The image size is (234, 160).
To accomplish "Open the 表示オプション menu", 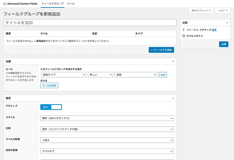I will pyautogui.click(x=201, y=10).
